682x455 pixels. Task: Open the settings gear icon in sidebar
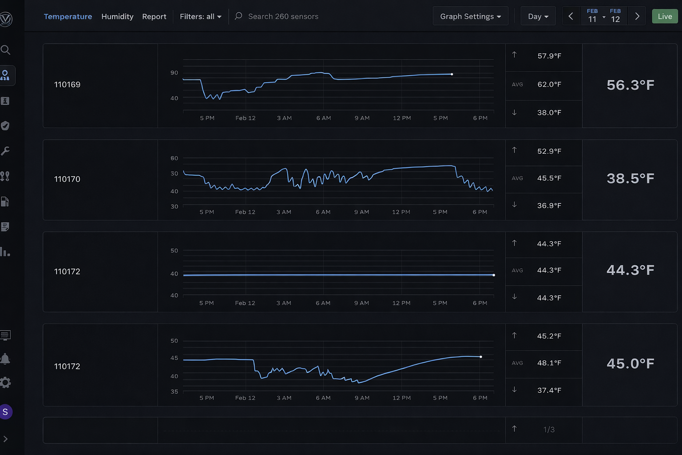click(5, 383)
